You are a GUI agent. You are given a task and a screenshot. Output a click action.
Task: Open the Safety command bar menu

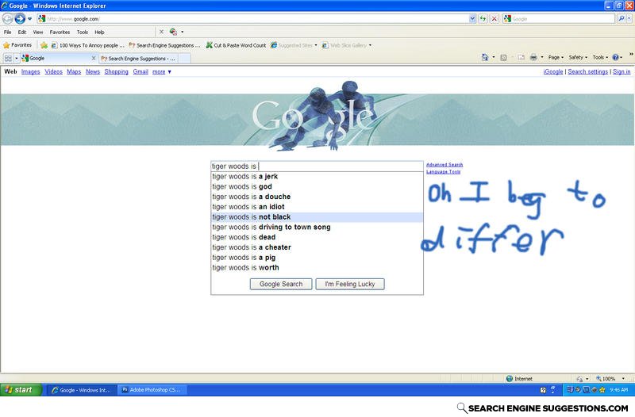[578, 57]
